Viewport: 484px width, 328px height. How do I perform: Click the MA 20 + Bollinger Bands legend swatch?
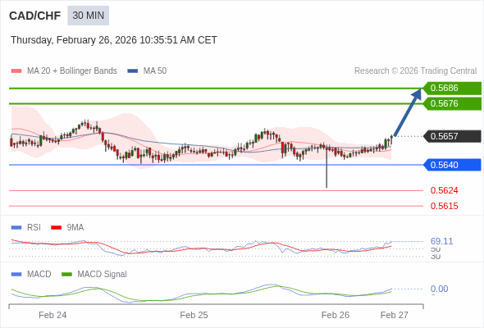coord(16,71)
